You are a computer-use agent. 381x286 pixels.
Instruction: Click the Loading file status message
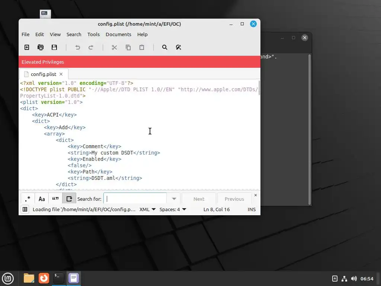coord(84,209)
